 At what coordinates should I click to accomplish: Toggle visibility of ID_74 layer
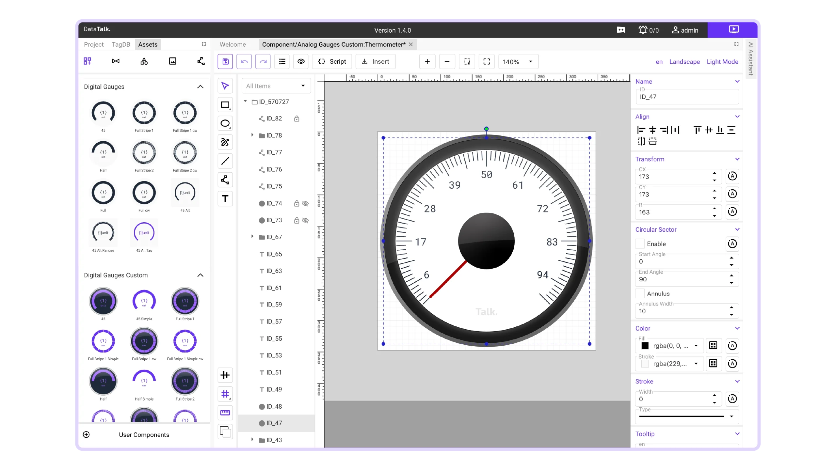click(305, 203)
